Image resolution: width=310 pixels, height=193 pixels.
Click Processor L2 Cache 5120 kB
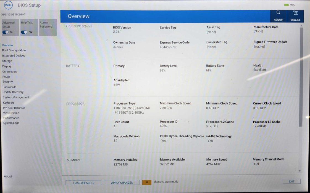(212, 126)
